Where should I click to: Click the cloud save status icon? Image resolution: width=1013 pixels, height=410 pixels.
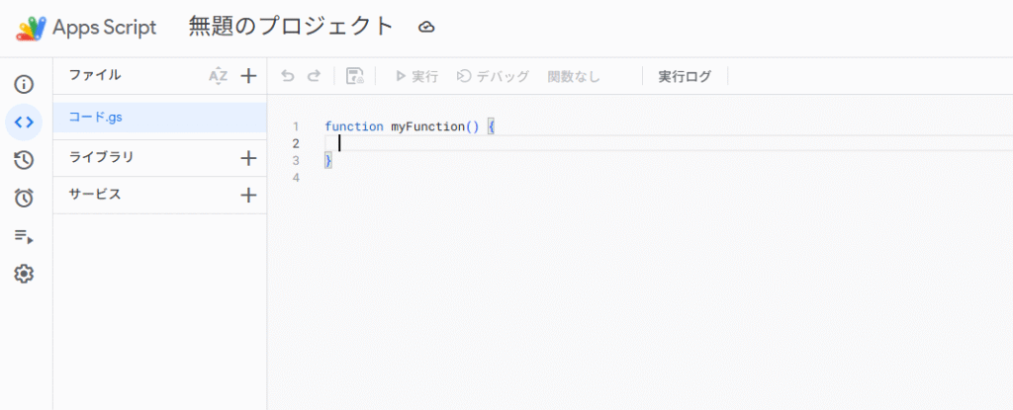click(426, 28)
